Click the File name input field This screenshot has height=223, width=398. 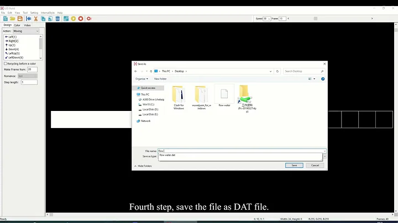[240, 151]
